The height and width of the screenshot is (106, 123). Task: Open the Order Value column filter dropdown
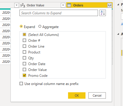point(63,5)
